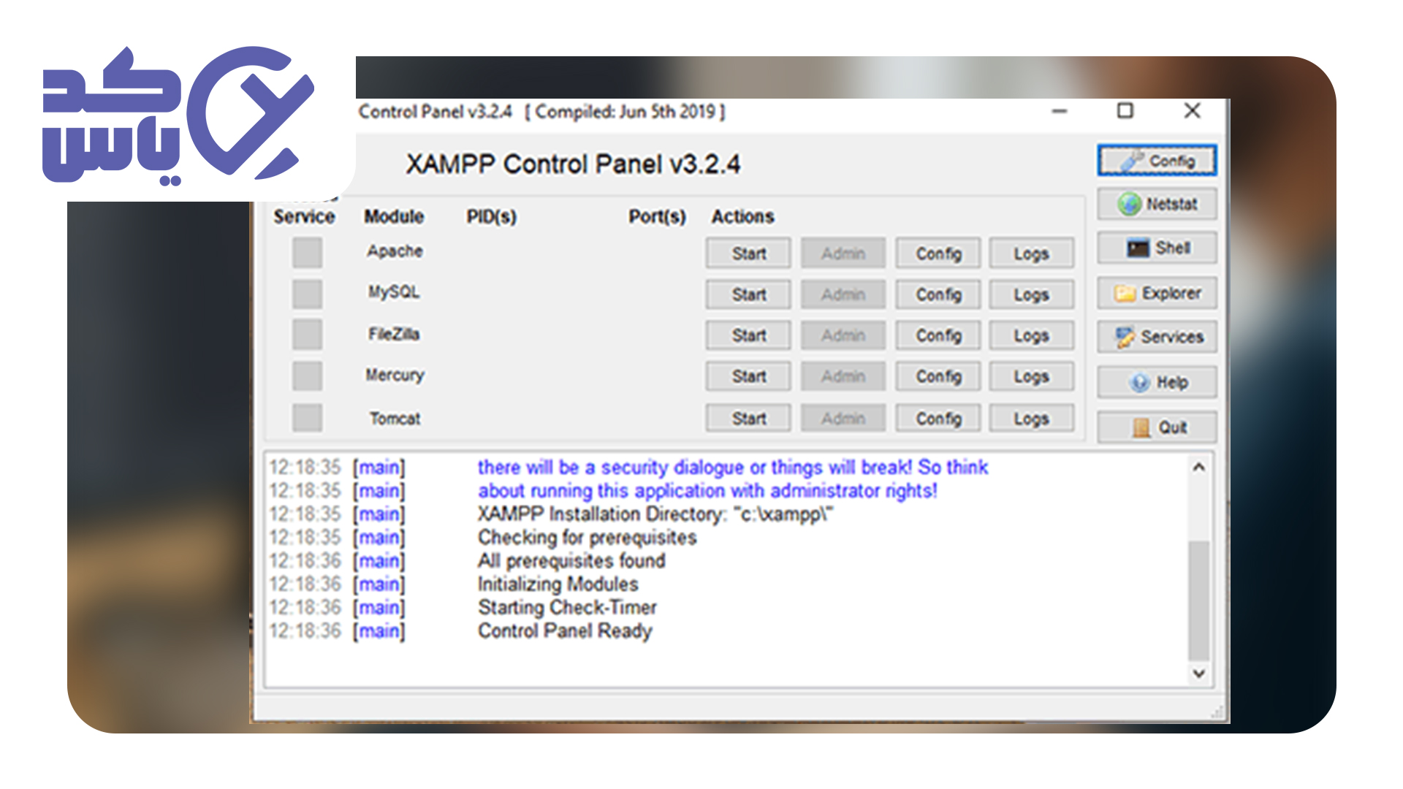The width and height of the screenshot is (1403, 789).
Task: Click the 'about running this application' warning line
Action: point(707,491)
